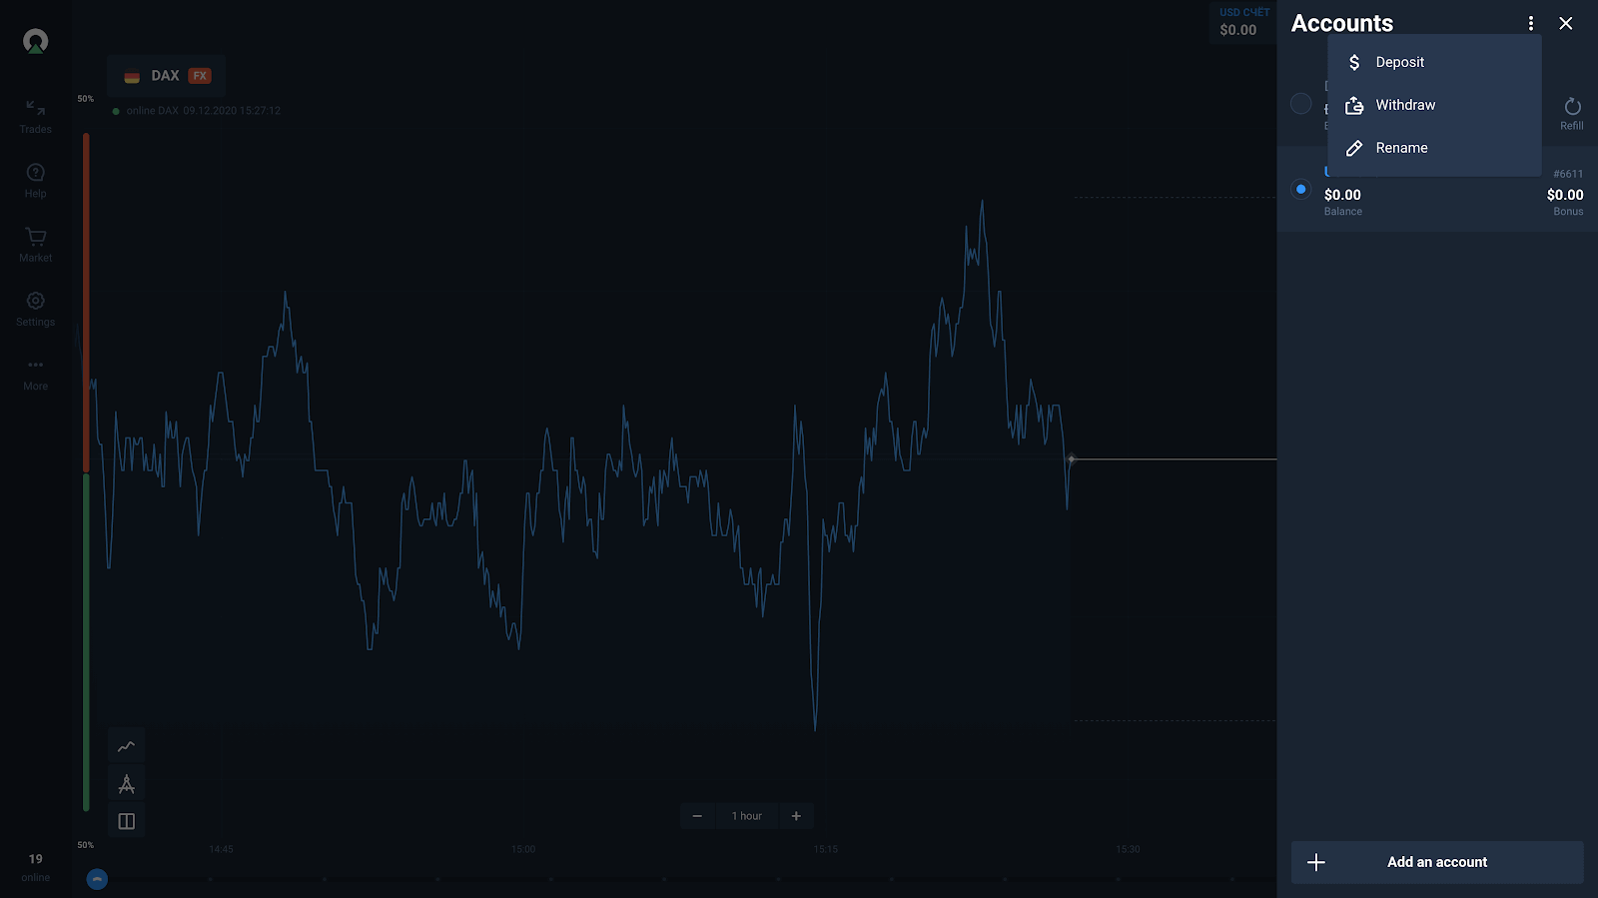This screenshot has width=1598, height=898.
Task: Open the Trades panel in sidebar
Action: coord(35,115)
